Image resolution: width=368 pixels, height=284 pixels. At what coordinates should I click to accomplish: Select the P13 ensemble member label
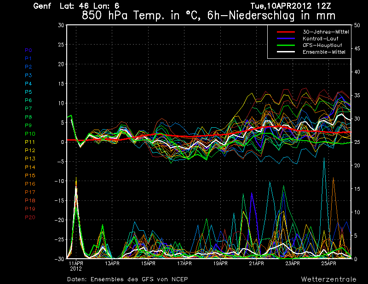(29, 159)
